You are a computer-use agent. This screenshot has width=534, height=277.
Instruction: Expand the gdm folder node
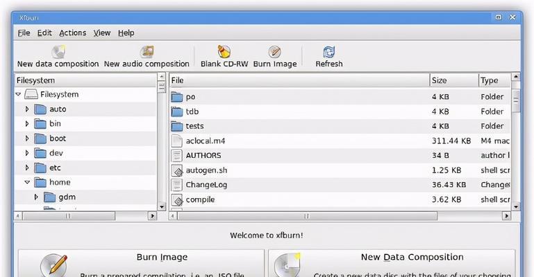pos(36,197)
